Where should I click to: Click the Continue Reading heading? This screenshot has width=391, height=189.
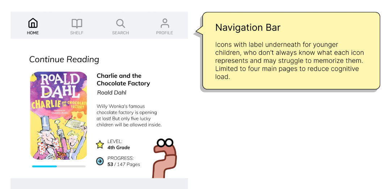[64, 60]
